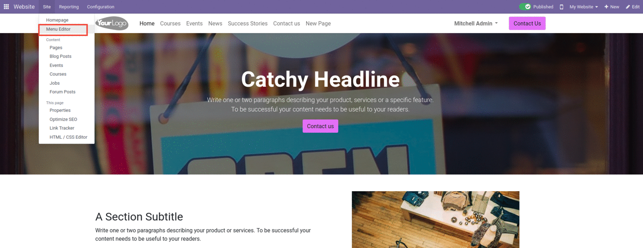This screenshot has height=248, width=643.
Task: Click the Contact us hero button
Action: tap(320, 126)
